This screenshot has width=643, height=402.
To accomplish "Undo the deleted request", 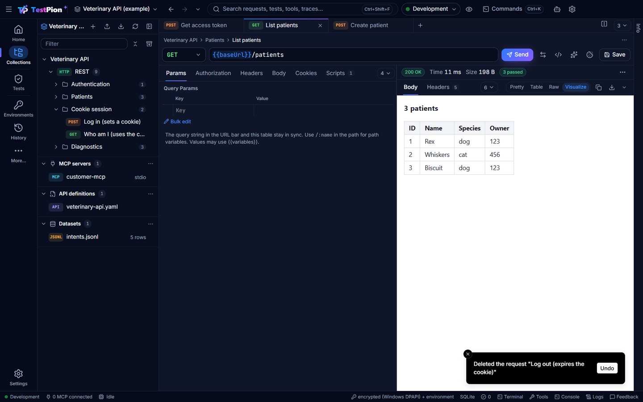I will pos(607,368).
